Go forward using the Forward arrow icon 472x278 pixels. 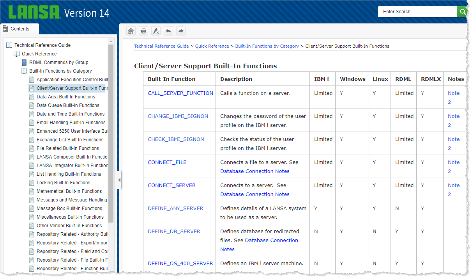[x=180, y=31]
